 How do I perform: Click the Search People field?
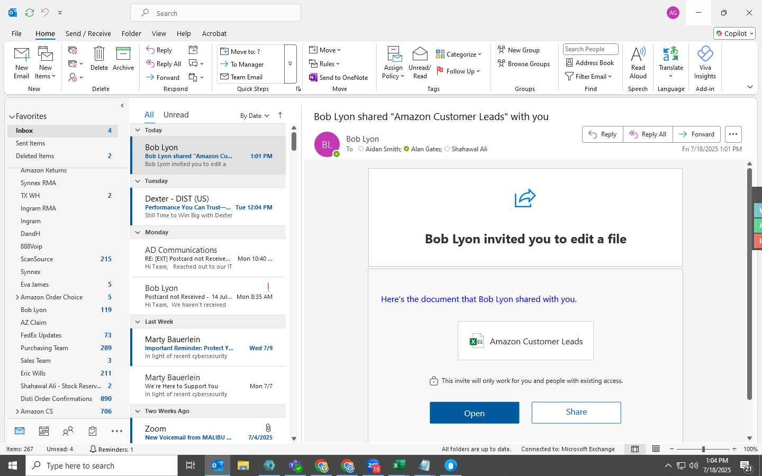click(x=591, y=49)
